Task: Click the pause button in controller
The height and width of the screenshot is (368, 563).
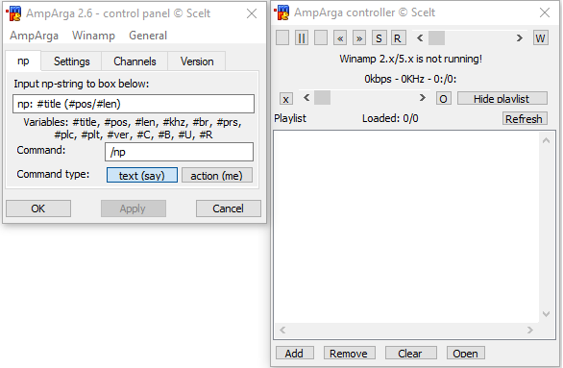Action: point(302,38)
